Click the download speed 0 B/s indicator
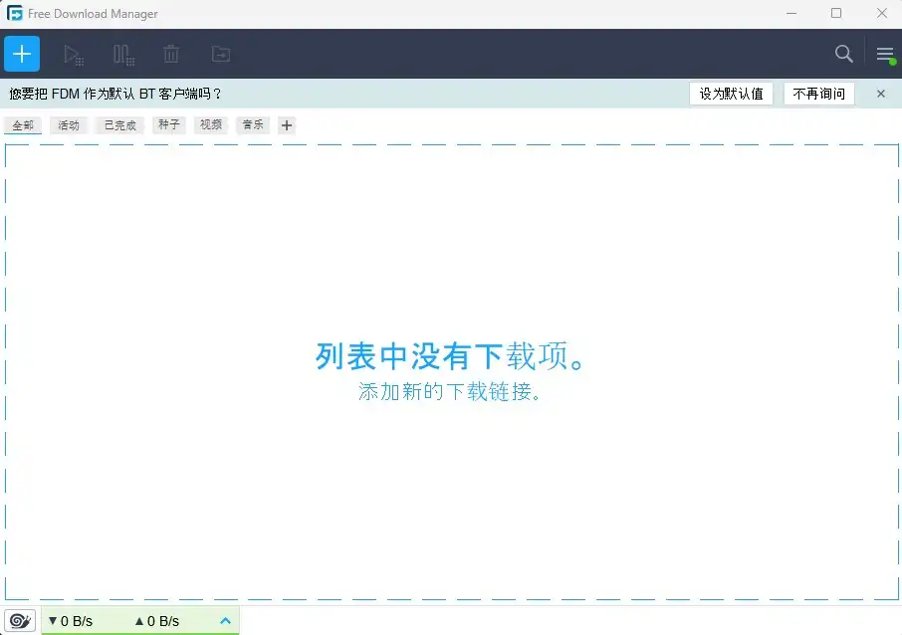 [72, 620]
